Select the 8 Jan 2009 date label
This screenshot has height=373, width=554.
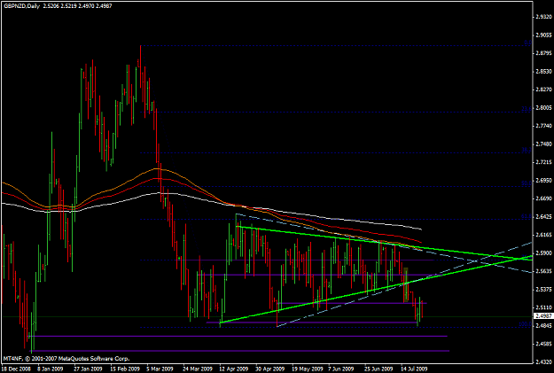coord(51,369)
